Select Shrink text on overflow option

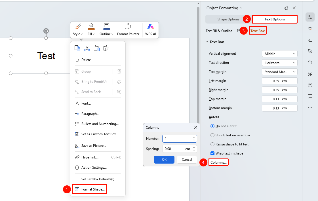pos(212,135)
